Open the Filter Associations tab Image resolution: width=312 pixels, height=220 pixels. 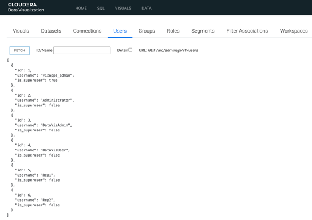click(x=247, y=31)
